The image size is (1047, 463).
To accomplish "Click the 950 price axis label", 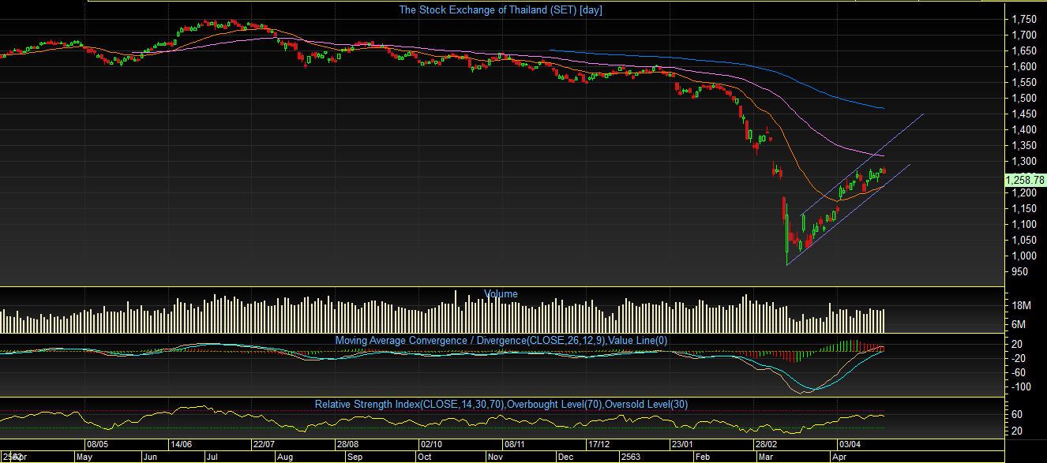I will click(x=1020, y=271).
